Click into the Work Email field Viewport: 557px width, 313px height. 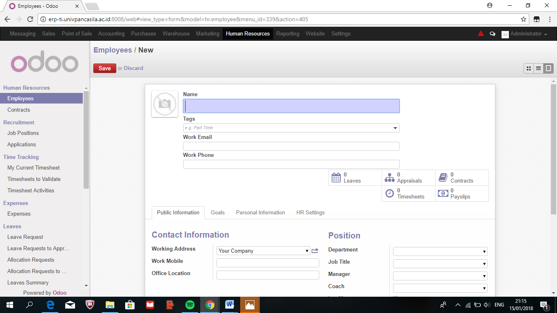click(x=291, y=146)
